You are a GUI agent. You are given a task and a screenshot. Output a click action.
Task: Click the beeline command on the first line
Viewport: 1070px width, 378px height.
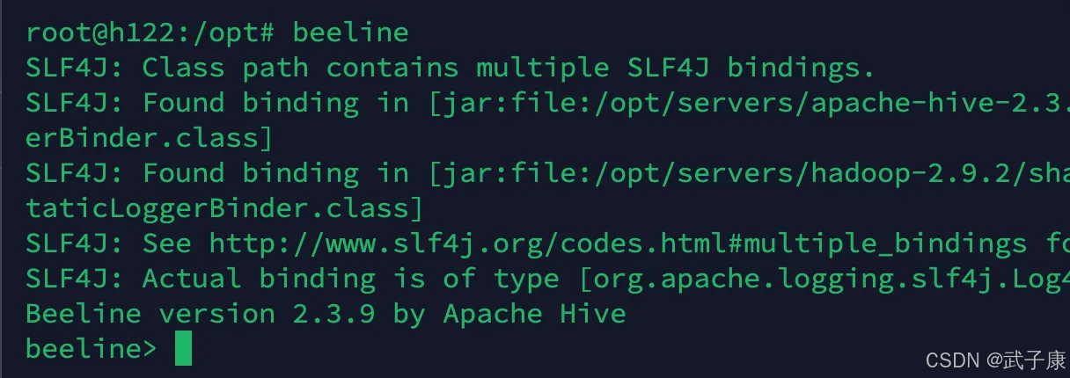[x=350, y=33]
